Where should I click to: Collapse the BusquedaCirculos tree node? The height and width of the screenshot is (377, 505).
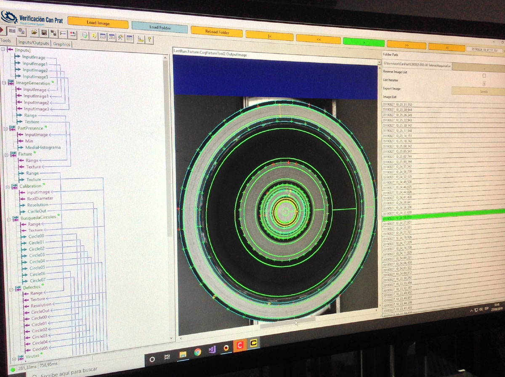click(9, 219)
